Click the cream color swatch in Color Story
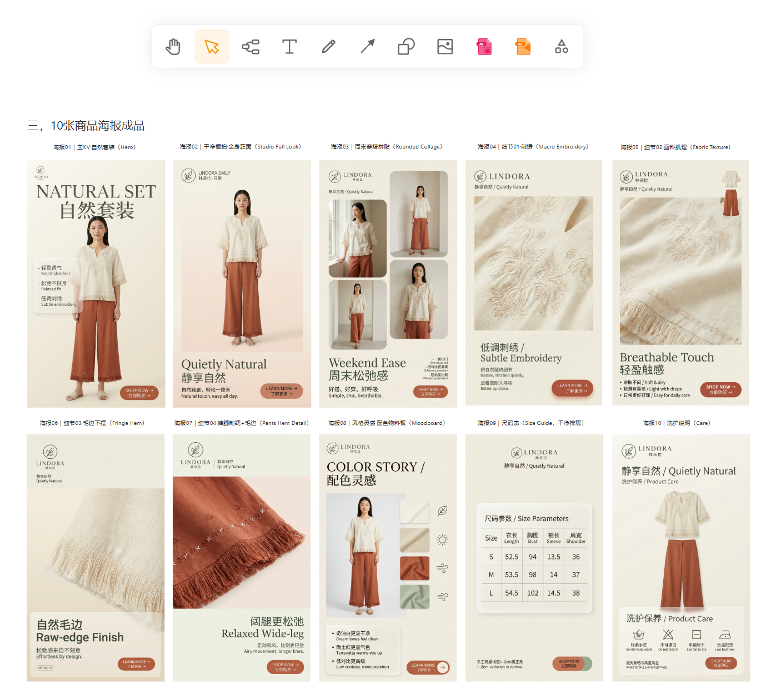This screenshot has height=693, width=781. coord(415,512)
